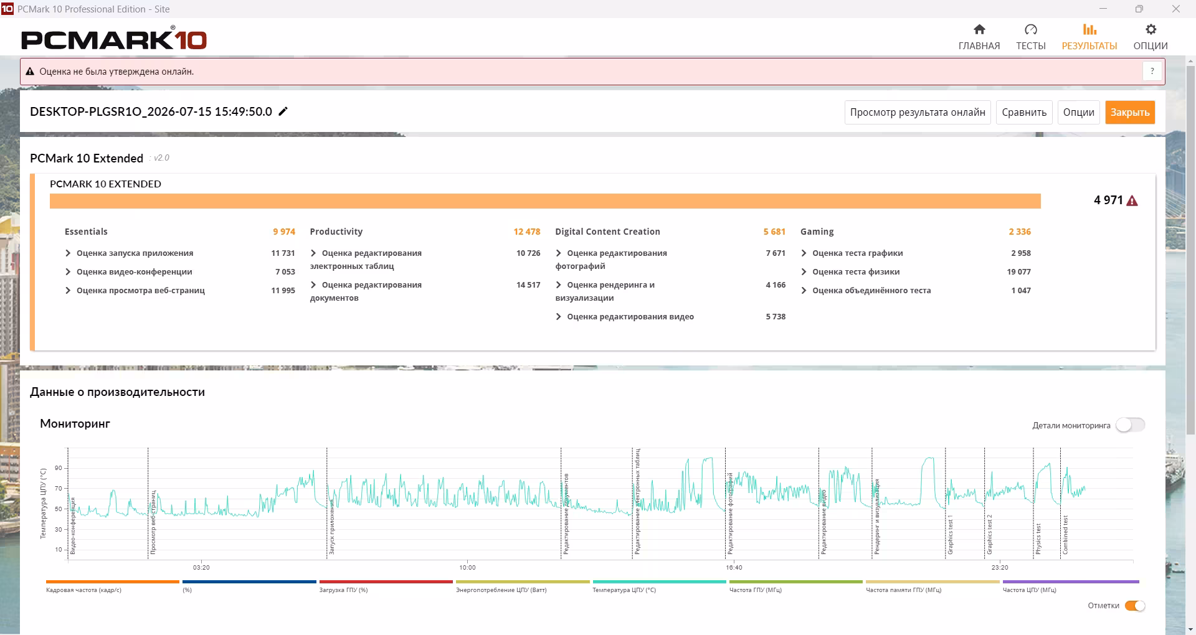This screenshot has height=635, width=1196.
Task: Click the overall score 4 971
Action: [x=1108, y=200]
